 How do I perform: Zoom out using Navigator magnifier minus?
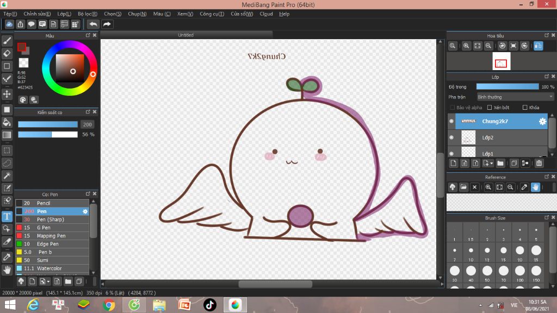tap(488, 46)
